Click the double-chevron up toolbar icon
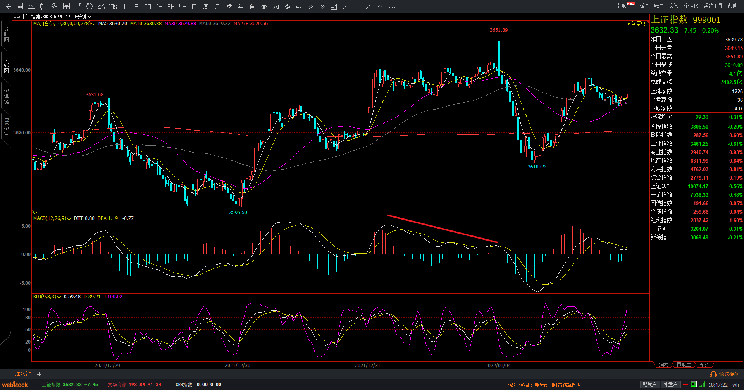Image resolution: width=744 pixels, height=390 pixels. point(311,7)
